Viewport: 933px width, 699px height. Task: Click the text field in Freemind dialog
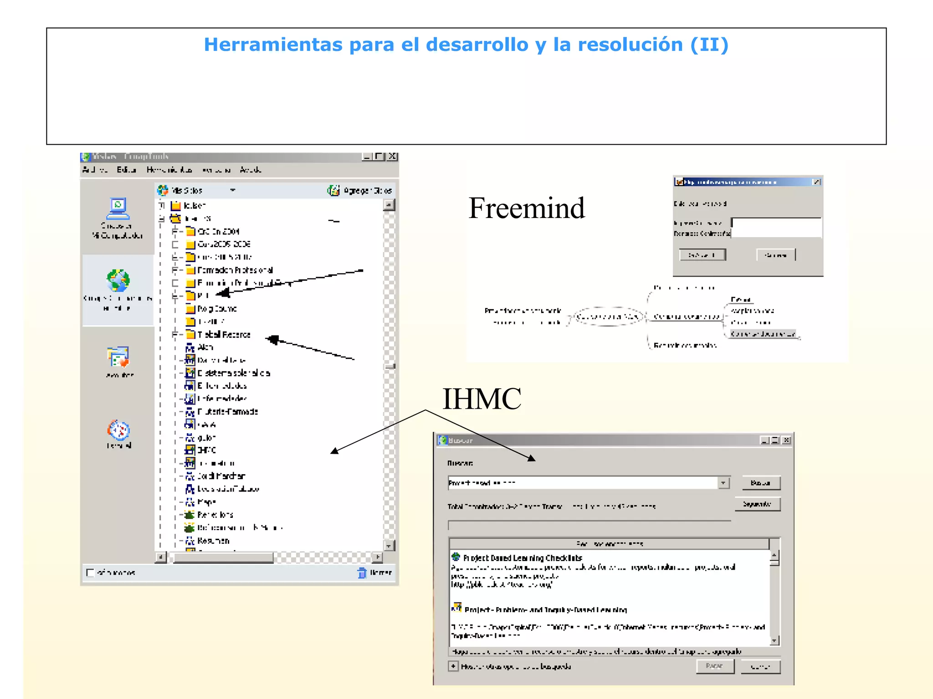(x=776, y=227)
